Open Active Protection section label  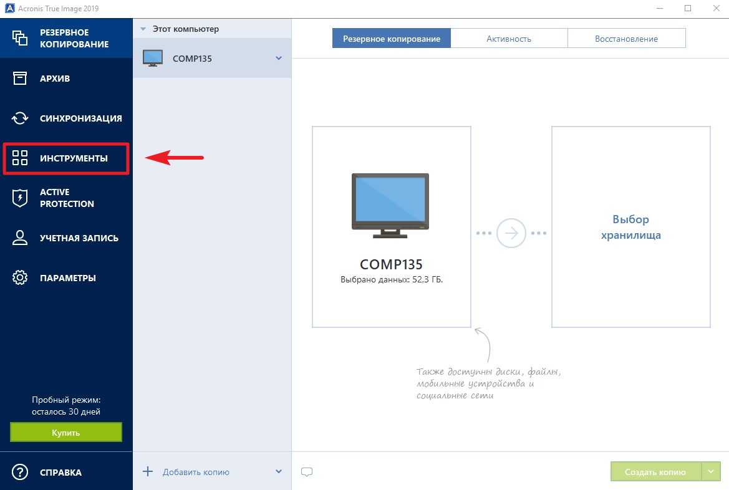(x=67, y=198)
